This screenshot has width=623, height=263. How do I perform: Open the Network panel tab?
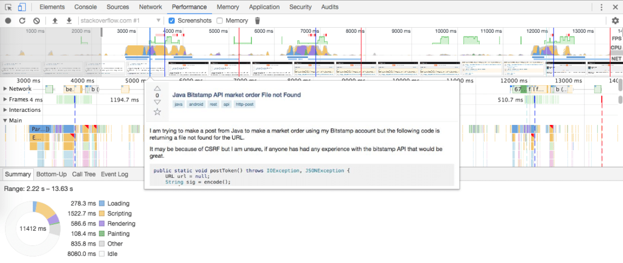click(x=151, y=7)
